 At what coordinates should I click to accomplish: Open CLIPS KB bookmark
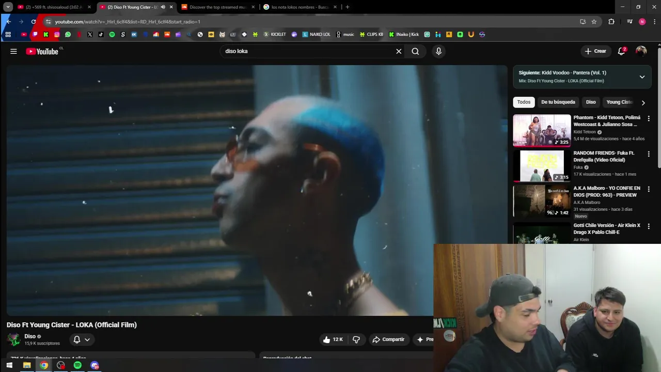371,35
